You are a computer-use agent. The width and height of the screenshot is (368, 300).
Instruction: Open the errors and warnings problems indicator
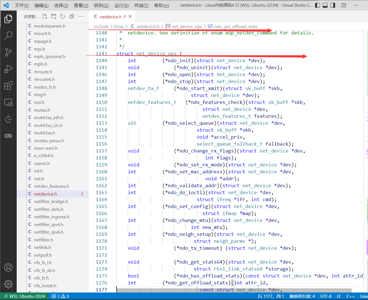coord(60,296)
